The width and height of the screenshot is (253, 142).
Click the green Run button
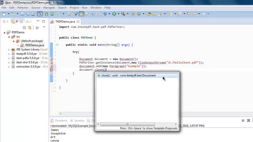pyautogui.click(x=114, y=14)
